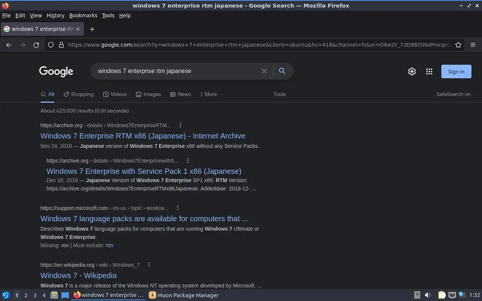Open network tray icon
Screen dimensions: 482x301
click(452, 295)
